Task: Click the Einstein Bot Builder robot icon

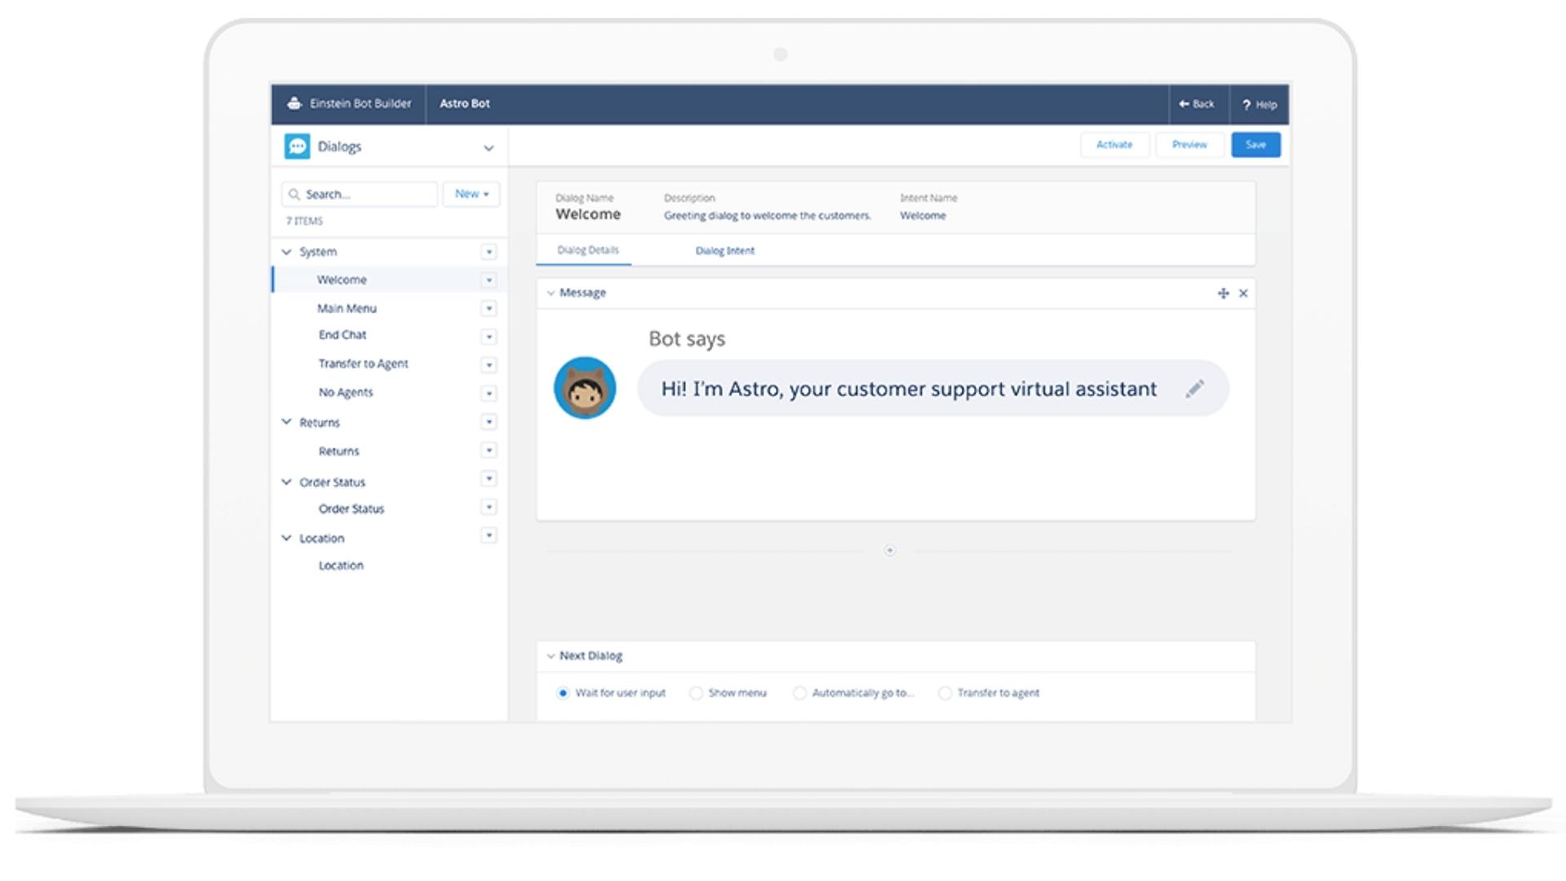Action: pyautogui.click(x=294, y=104)
